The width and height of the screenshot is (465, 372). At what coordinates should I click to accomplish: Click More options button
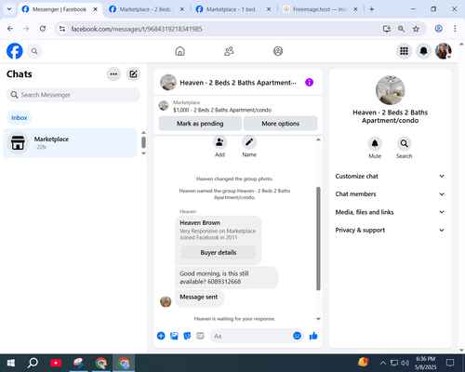pyautogui.click(x=280, y=124)
